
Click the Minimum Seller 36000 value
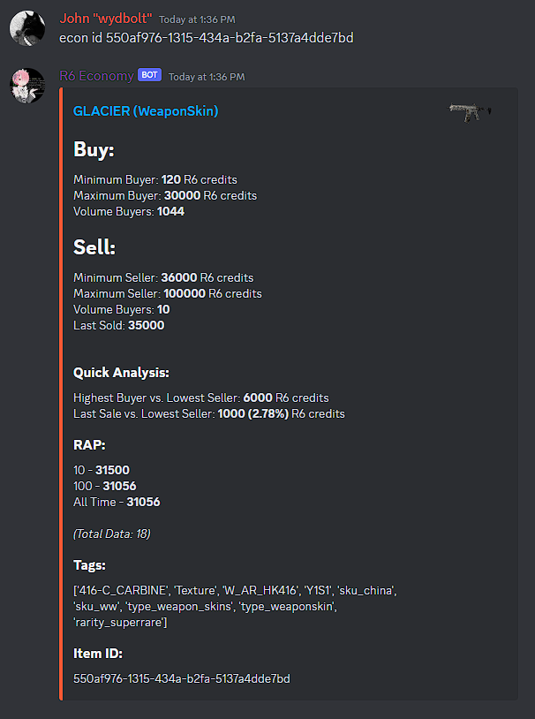pos(179,278)
